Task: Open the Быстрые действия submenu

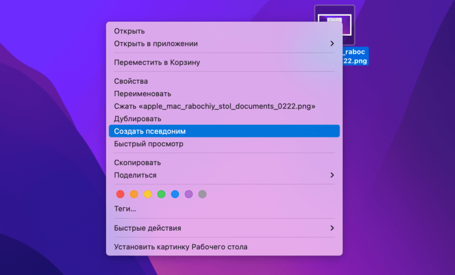Action: [224, 228]
